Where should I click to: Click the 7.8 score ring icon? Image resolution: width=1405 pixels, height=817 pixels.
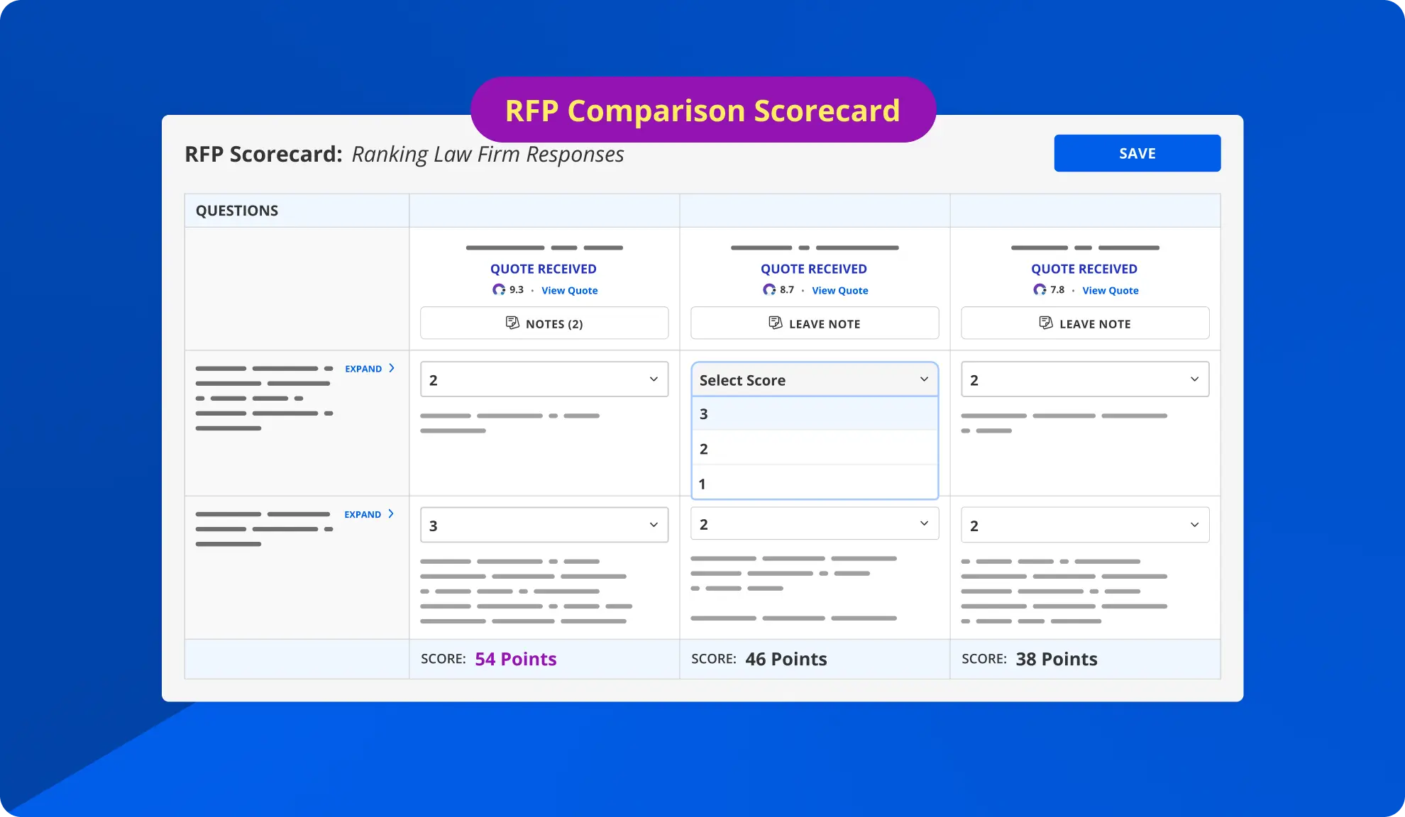point(1038,289)
